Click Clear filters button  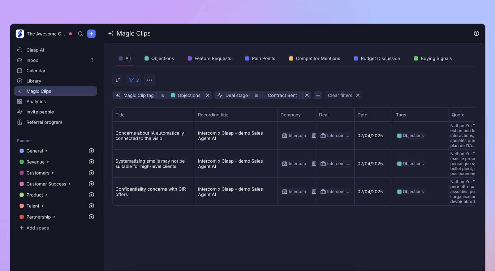point(343,95)
